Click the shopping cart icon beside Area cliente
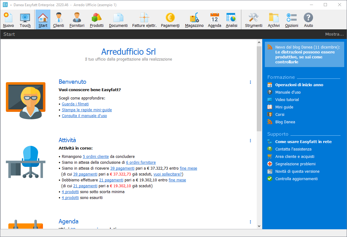This screenshot has height=237, width=347. tap(270, 156)
